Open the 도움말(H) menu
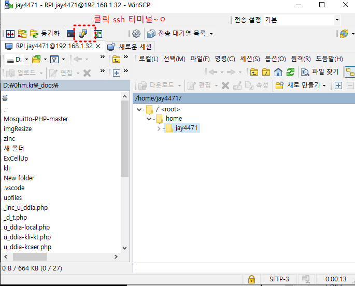Viewport: 355px width, 286px height. [x=329, y=59]
